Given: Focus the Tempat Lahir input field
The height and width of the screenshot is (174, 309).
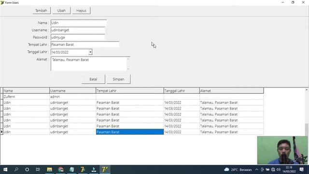Looking at the screenshot, I should 85,44.
